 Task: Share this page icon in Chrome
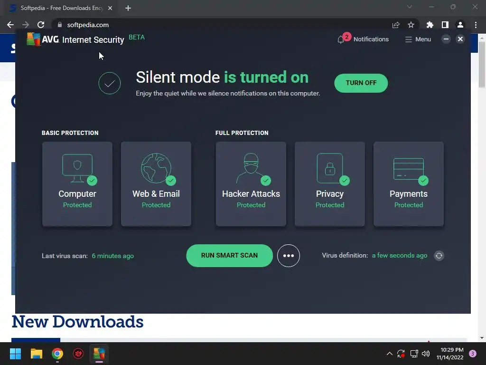[x=396, y=25]
